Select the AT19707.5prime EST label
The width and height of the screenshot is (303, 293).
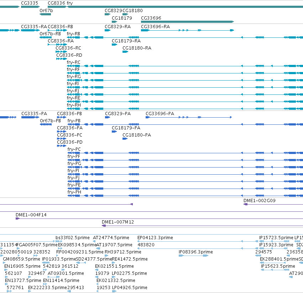pos(114,245)
